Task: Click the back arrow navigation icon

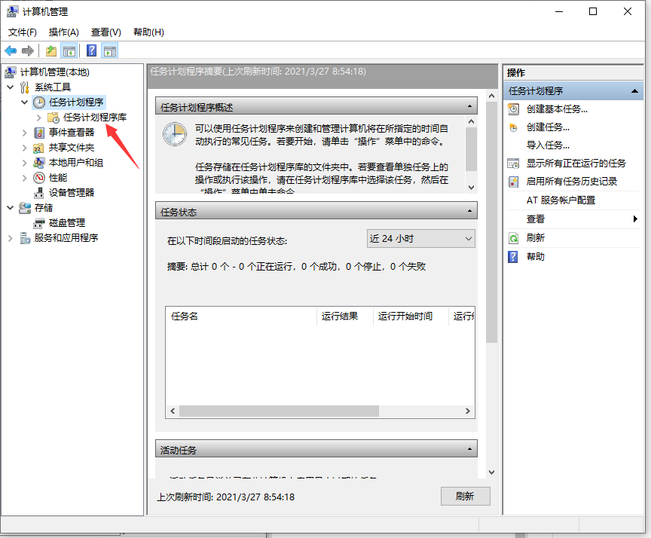Action: click(x=11, y=50)
